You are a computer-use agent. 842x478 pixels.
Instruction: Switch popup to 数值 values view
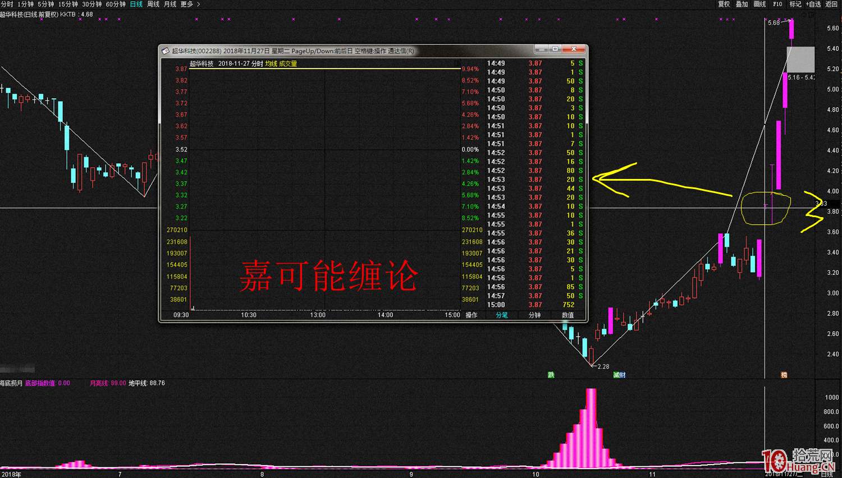(x=568, y=315)
